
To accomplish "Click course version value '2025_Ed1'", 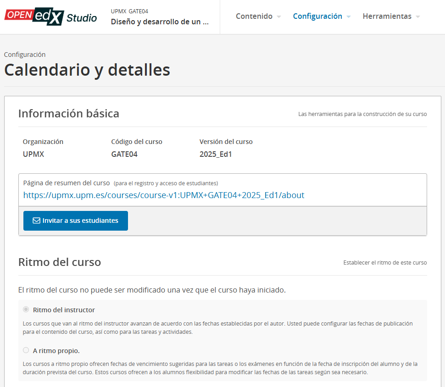I will pos(216,155).
